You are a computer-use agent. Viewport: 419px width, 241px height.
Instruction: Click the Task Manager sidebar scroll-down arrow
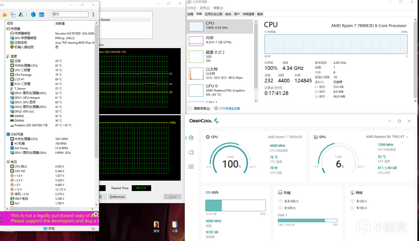coord(256,101)
